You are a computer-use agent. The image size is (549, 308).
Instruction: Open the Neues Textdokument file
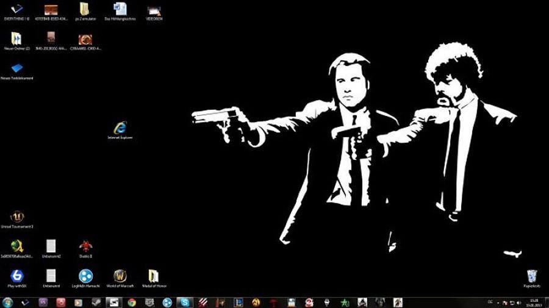17,69
